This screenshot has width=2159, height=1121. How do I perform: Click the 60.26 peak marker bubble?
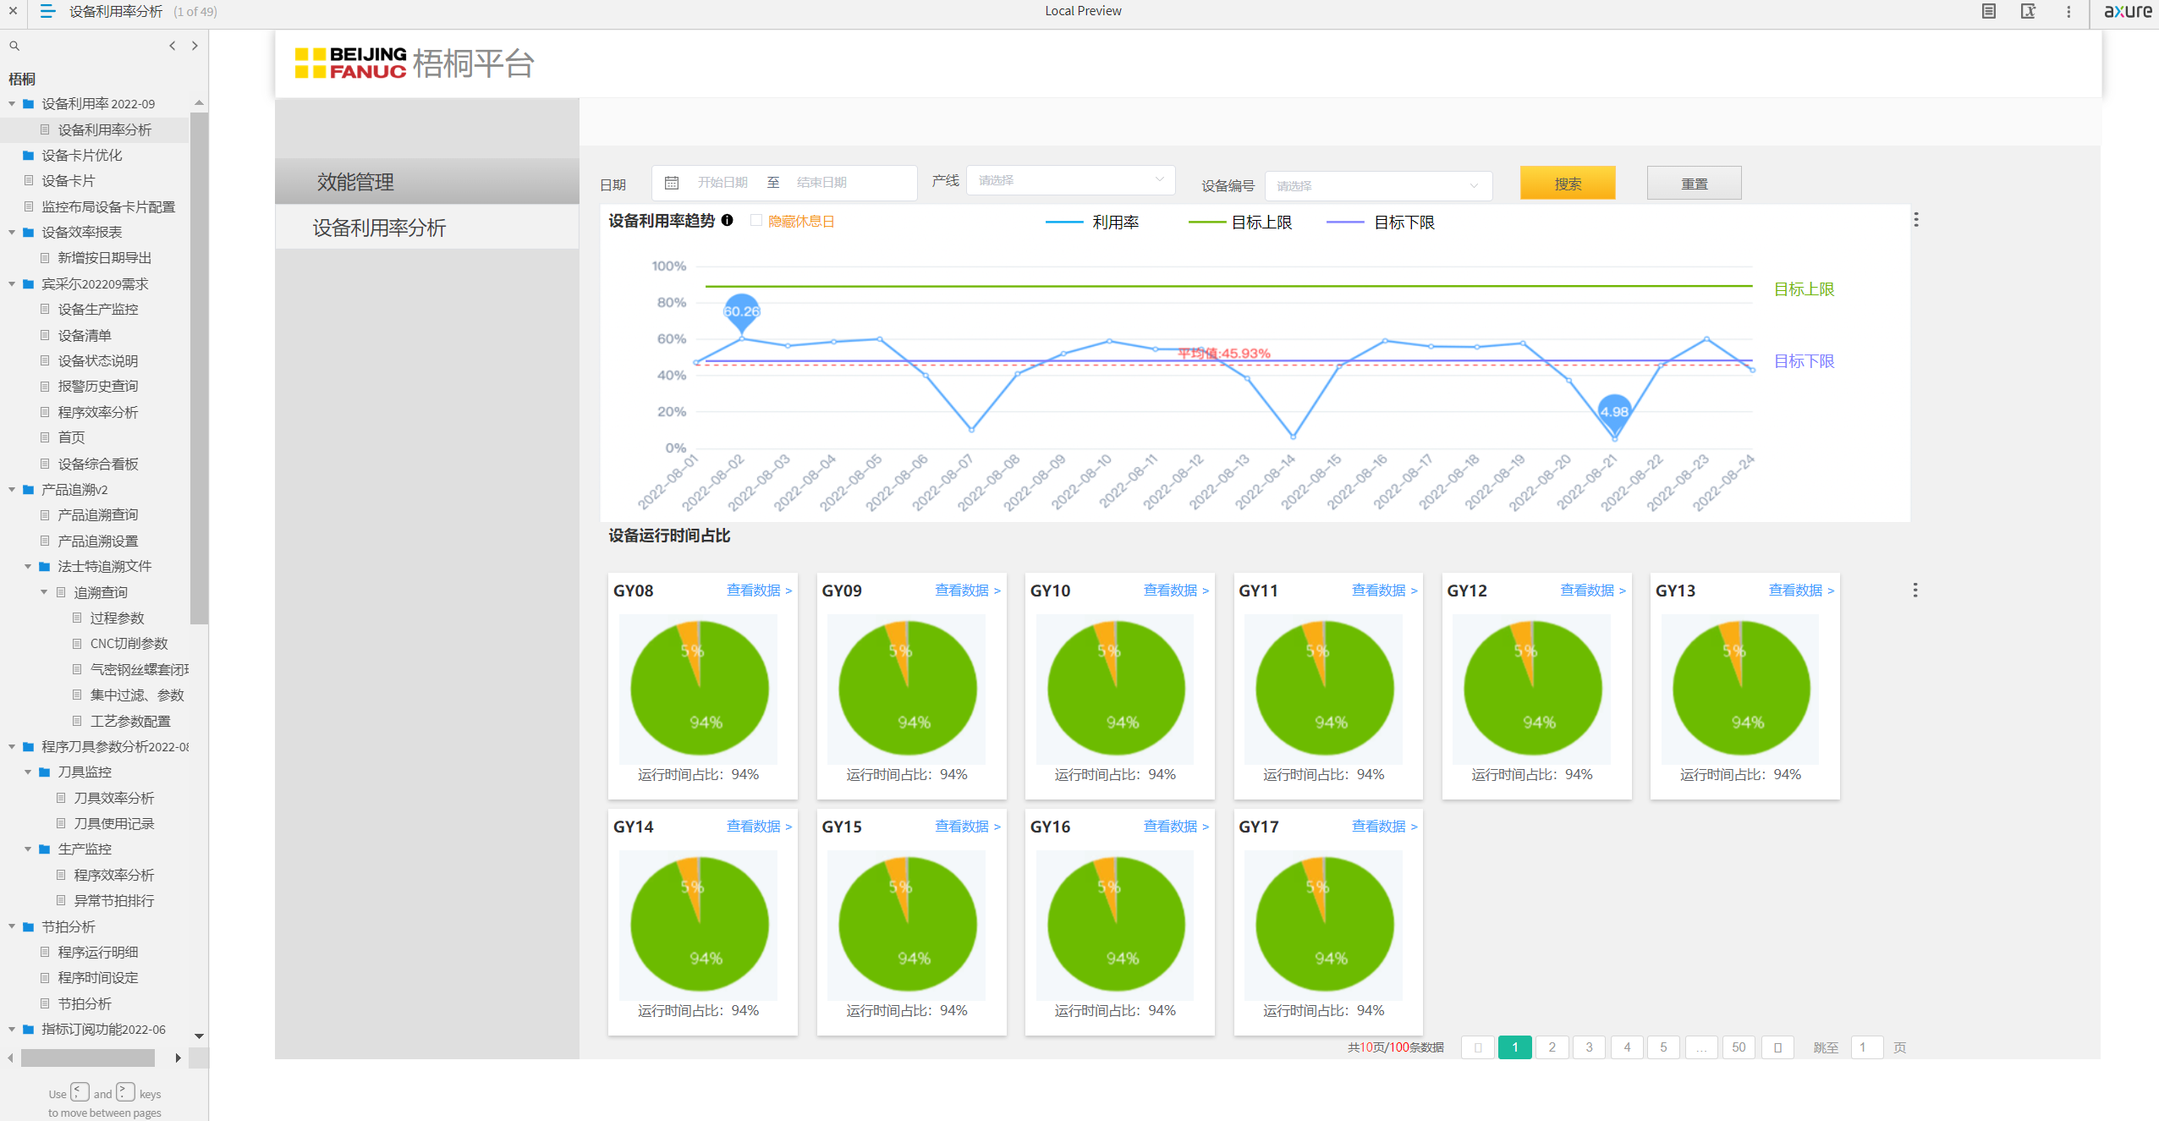tap(742, 311)
